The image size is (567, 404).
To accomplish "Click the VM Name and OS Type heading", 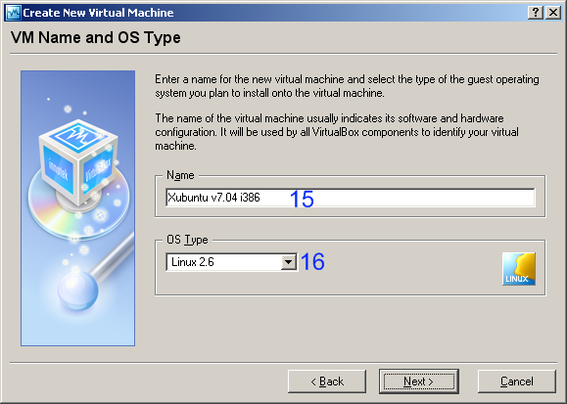I will point(95,37).
